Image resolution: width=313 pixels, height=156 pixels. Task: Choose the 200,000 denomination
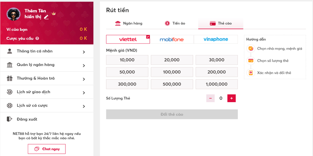click(217, 72)
